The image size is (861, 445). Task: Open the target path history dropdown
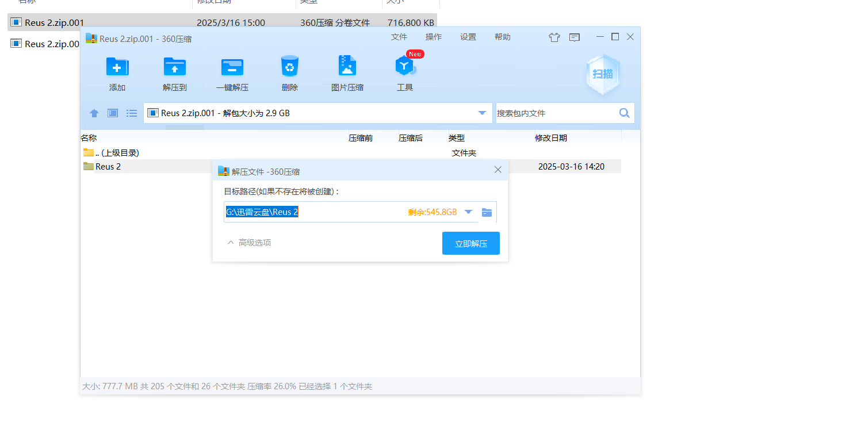tap(468, 212)
